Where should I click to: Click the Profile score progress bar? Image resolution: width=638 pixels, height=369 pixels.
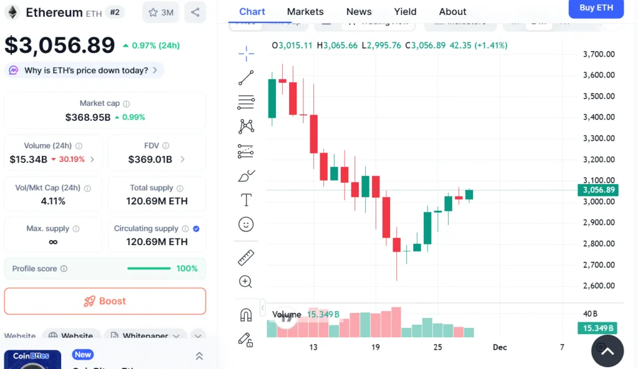point(148,268)
